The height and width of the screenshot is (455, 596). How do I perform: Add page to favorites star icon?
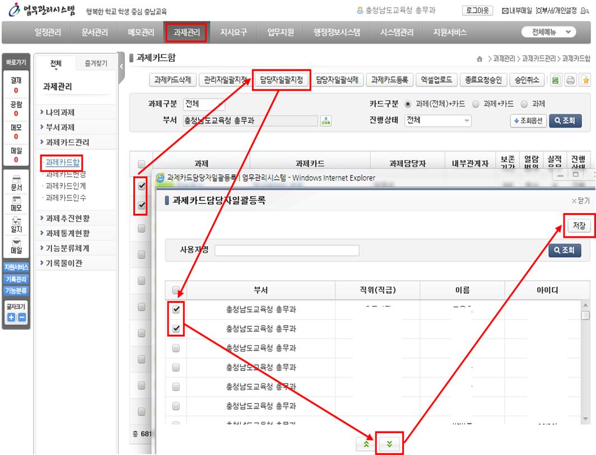(585, 80)
